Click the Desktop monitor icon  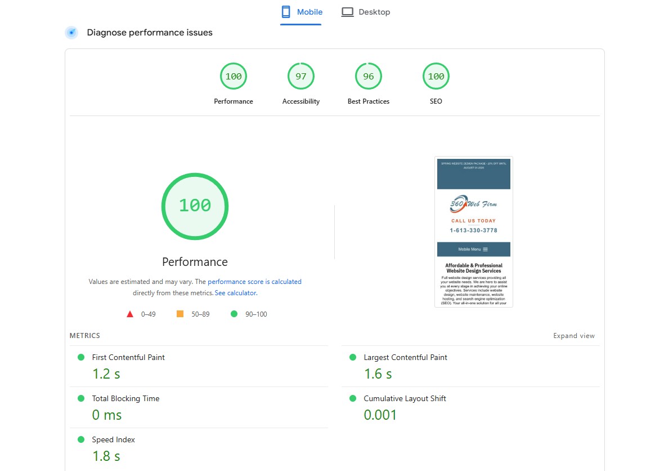pos(348,11)
